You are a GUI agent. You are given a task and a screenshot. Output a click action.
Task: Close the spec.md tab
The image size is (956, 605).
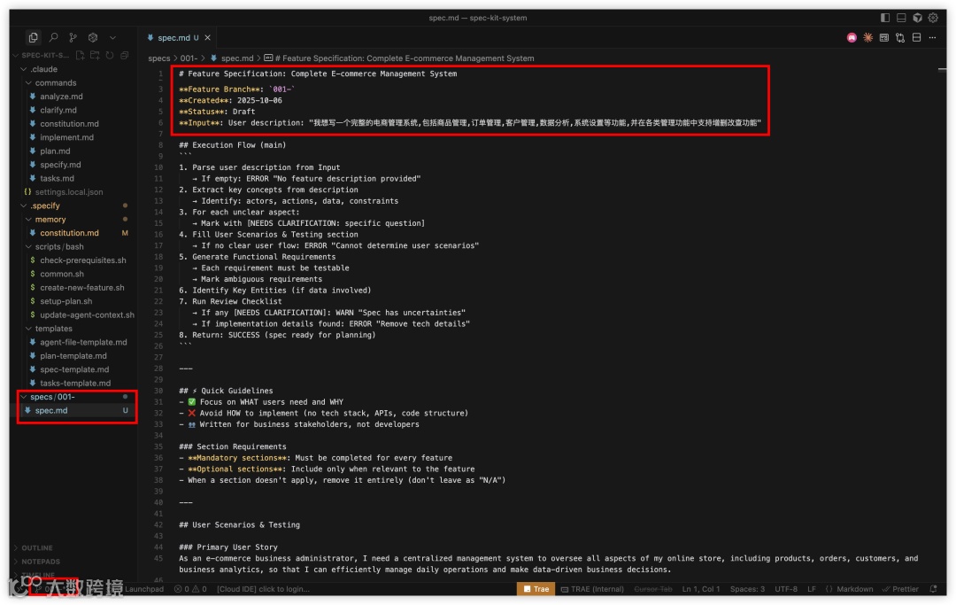point(208,38)
